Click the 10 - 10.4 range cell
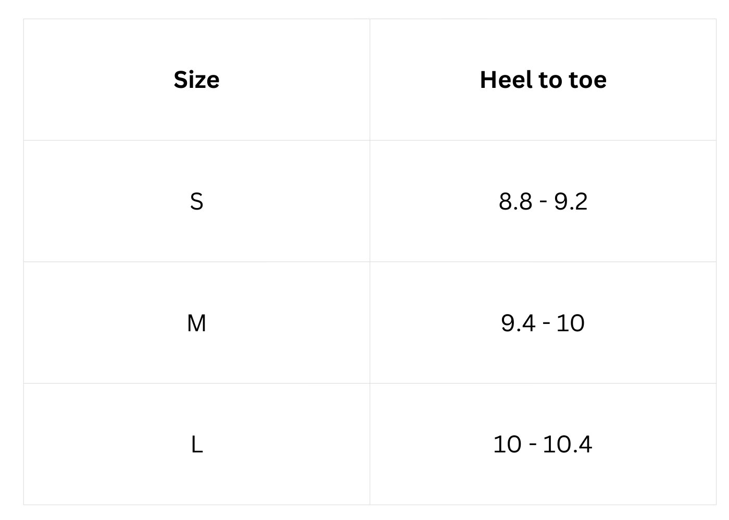This screenshot has width=729, height=520. click(x=543, y=445)
